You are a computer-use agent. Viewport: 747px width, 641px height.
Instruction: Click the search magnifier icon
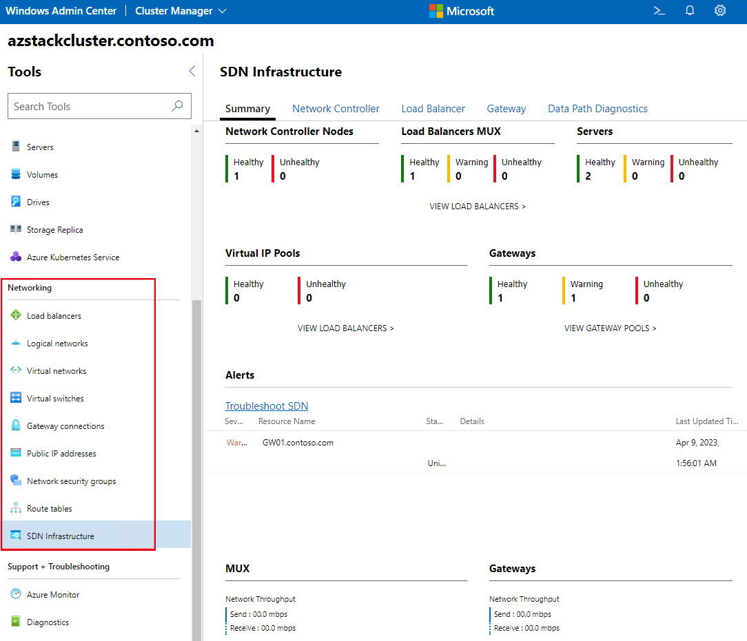pos(177,105)
